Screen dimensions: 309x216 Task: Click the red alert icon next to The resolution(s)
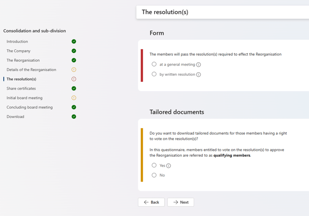74,79
